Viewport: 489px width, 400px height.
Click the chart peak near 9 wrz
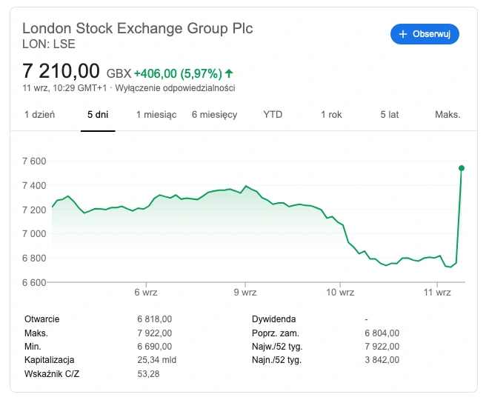pyautogui.click(x=246, y=186)
